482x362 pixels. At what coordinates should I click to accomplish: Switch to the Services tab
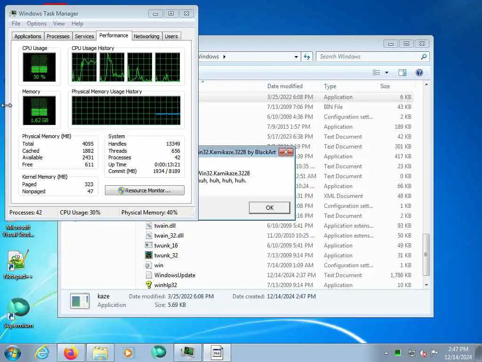[x=84, y=36]
